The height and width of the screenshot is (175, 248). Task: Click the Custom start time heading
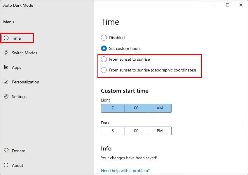125,91
